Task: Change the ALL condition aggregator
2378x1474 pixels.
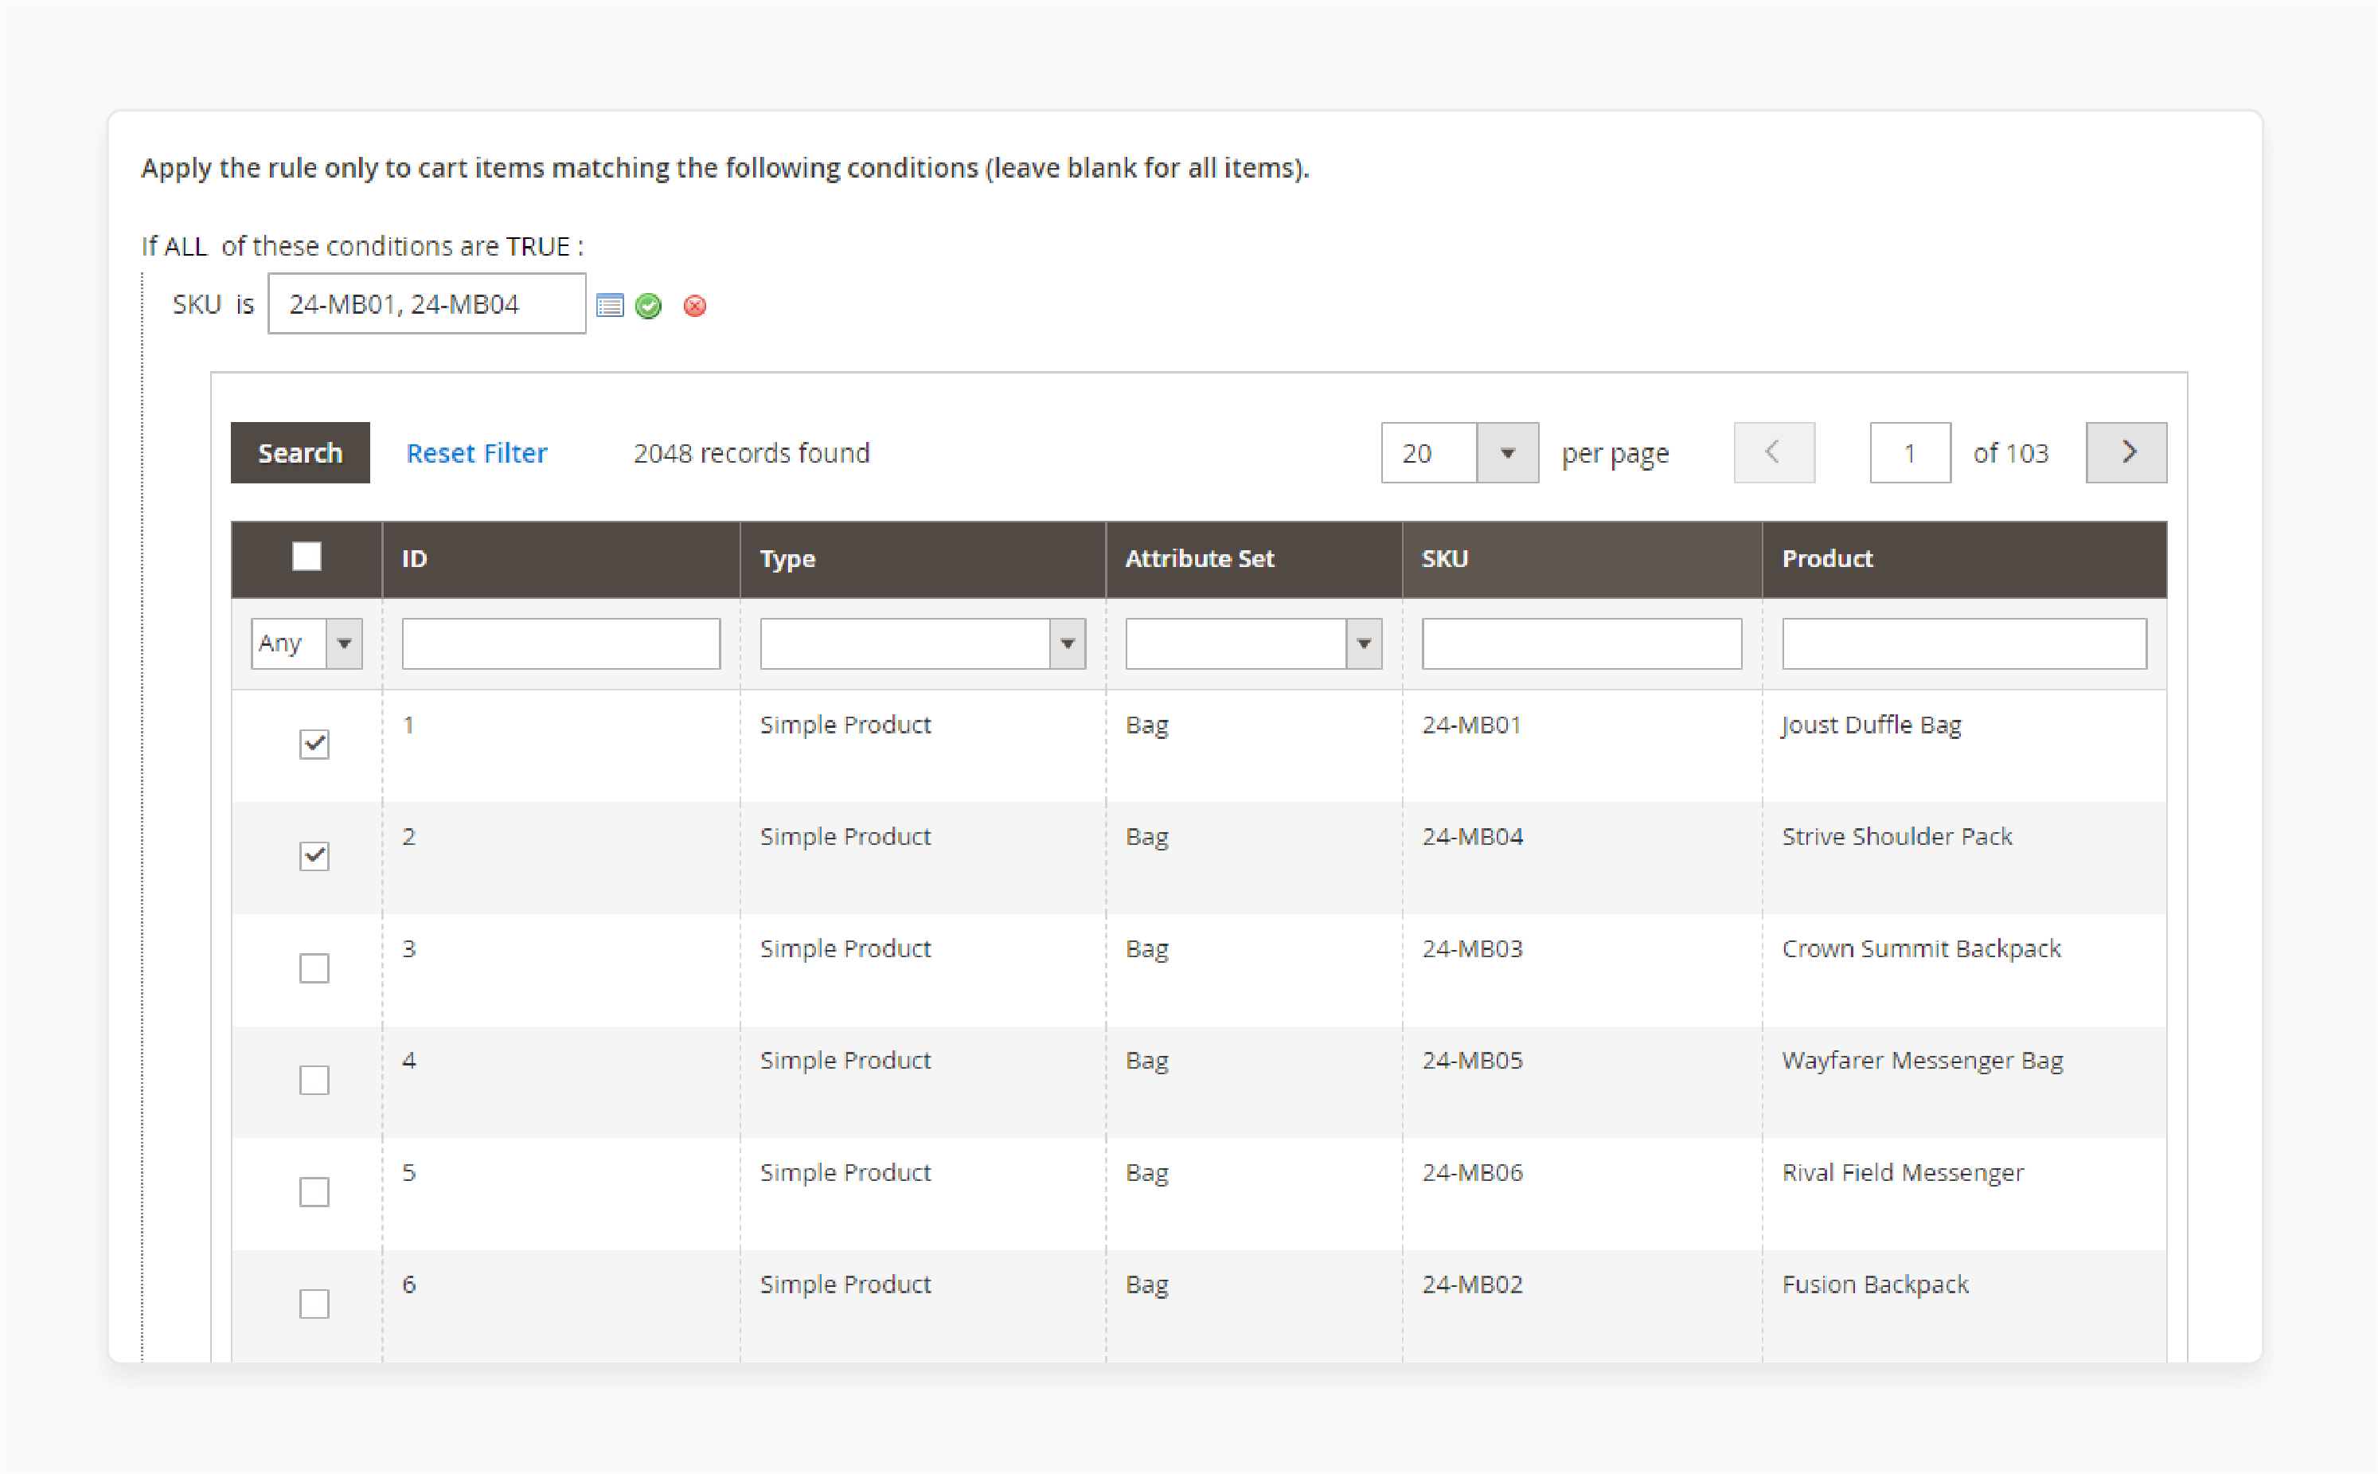Action: pos(185,247)
